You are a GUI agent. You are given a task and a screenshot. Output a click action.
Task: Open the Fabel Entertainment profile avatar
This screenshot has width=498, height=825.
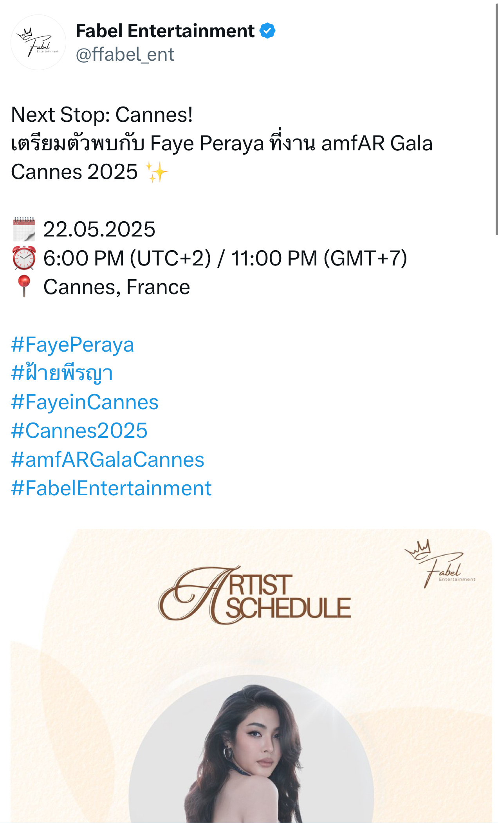pos(38,42)
